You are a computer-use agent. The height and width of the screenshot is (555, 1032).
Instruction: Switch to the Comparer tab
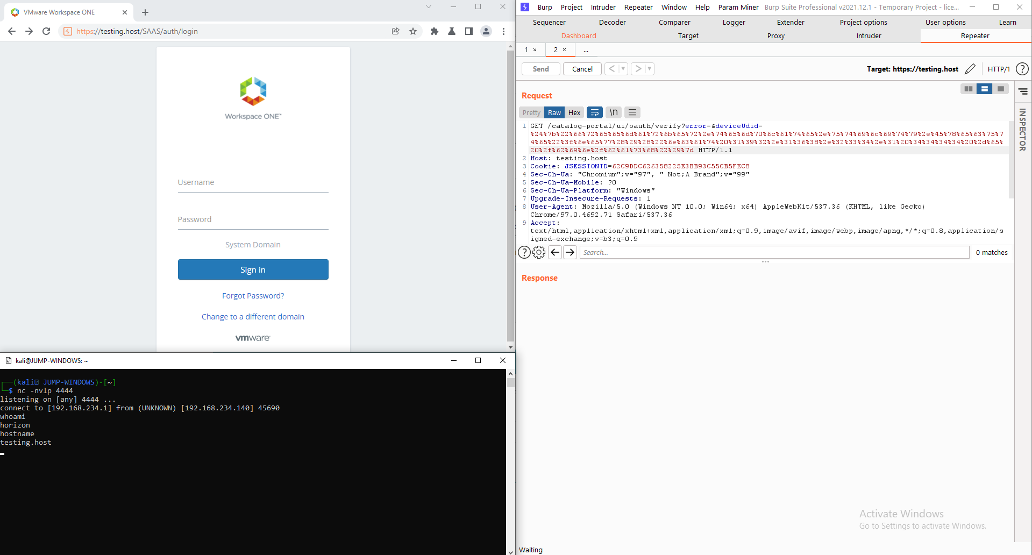coord(674,22)
